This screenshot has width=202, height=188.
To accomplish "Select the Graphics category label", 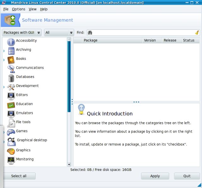I will coord(23,150).
